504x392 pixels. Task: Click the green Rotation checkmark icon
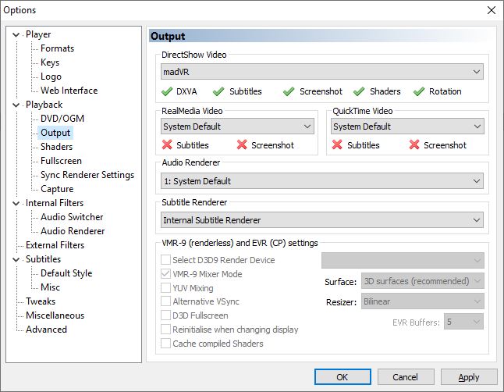click(x=419, y=91)
